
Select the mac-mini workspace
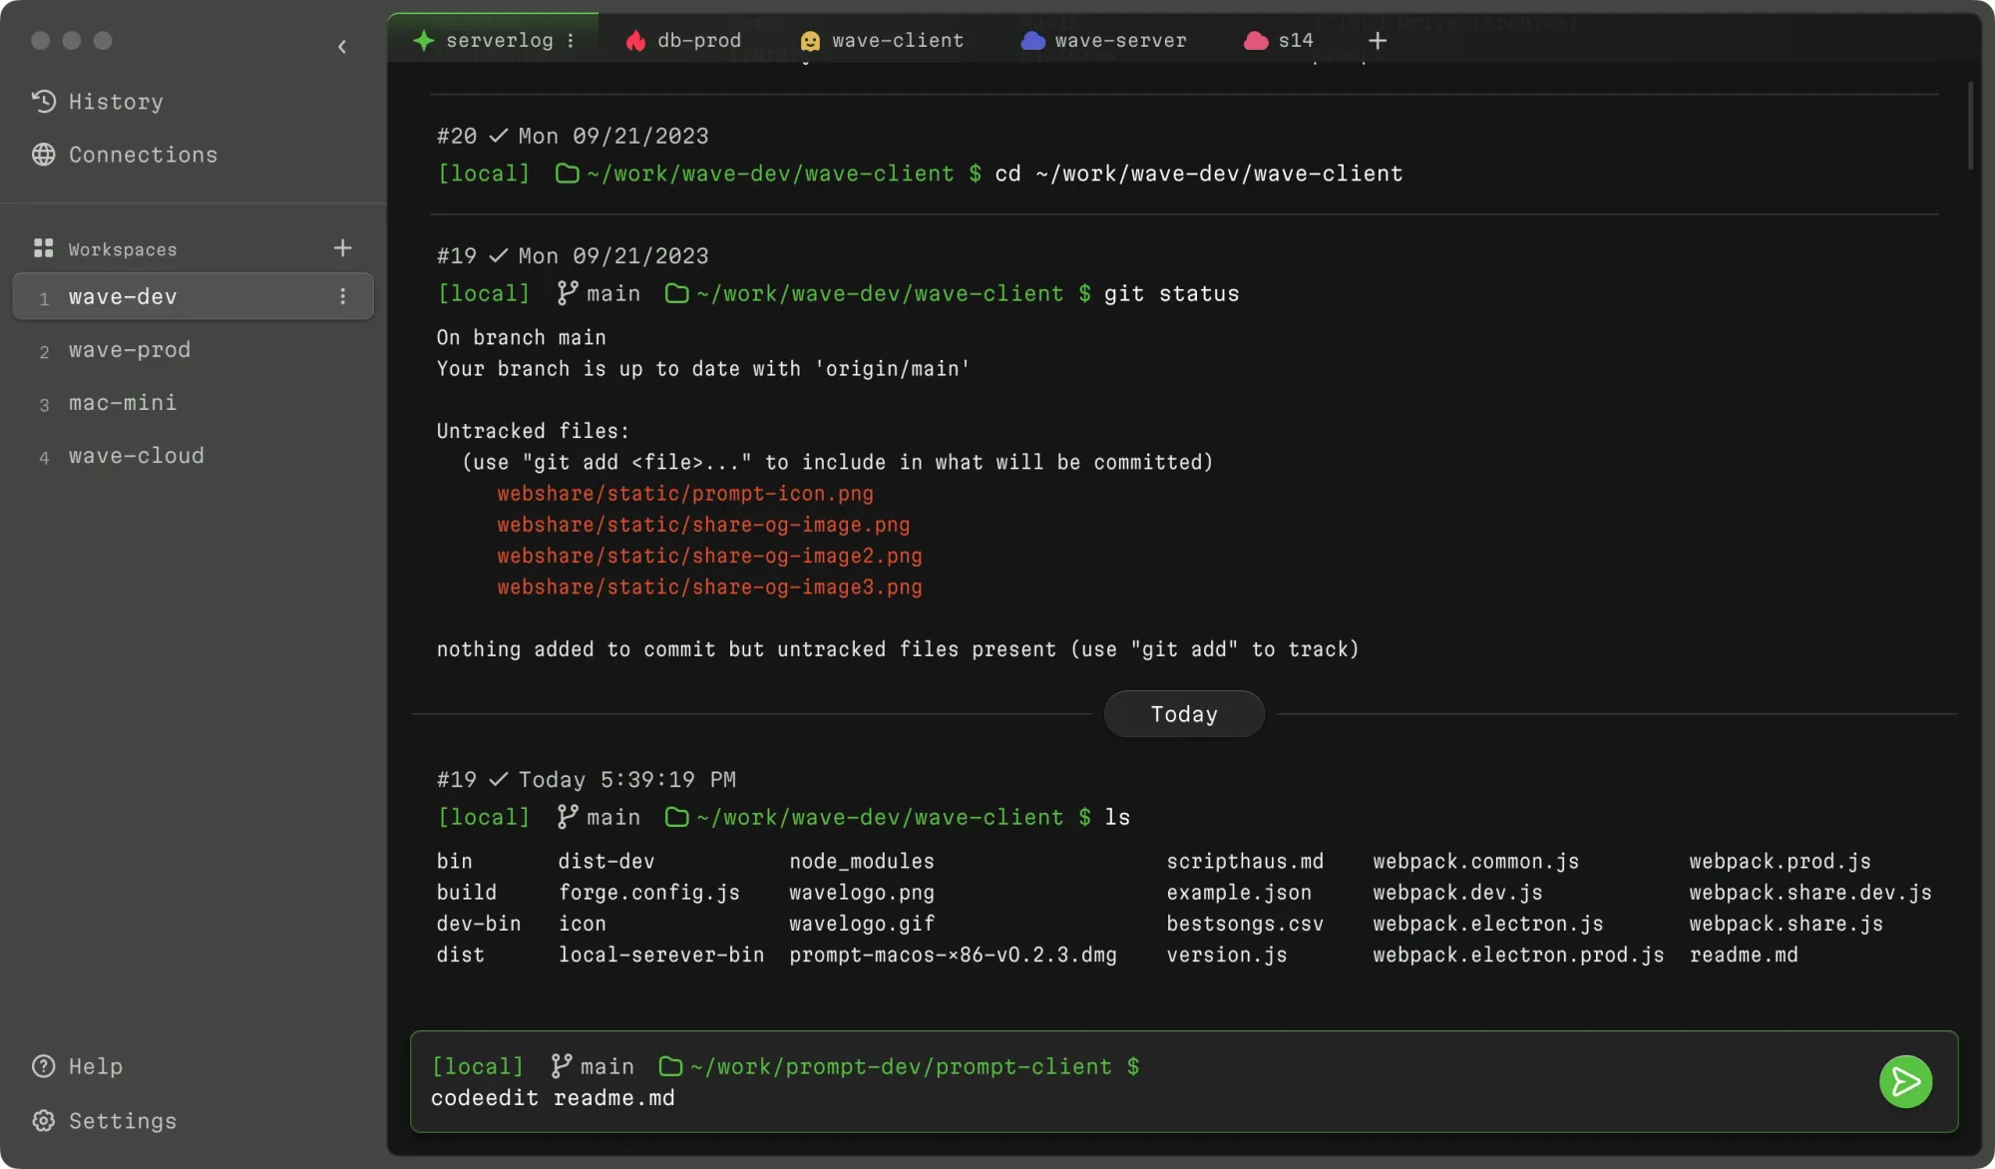pos(121,403)
